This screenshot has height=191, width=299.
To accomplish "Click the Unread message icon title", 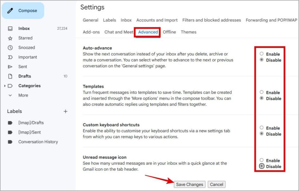I will coord(105,157).
